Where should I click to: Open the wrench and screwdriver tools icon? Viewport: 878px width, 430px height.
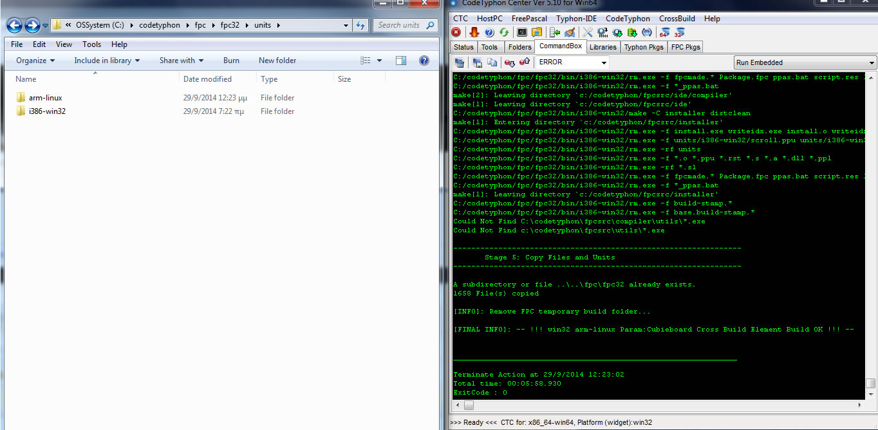pos(588,32)
